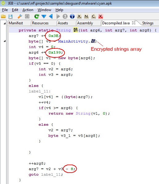Click the green refresh decompile icon
The height and width of the screenshot is (184, 159).
pos(37,16)
